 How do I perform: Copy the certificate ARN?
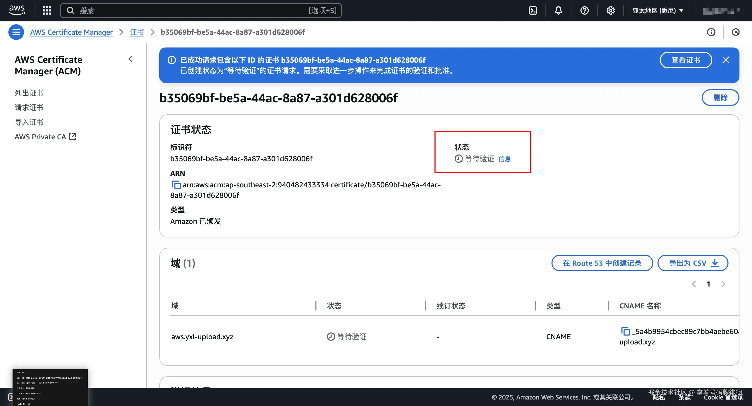[176, 185]
